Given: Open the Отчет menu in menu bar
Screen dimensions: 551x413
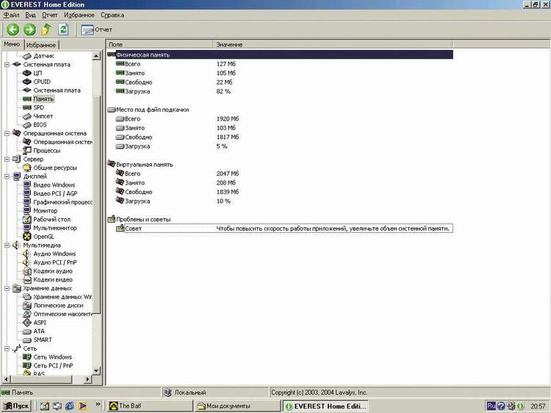Looking at the screenshot, I should click(x=50, y=15).
